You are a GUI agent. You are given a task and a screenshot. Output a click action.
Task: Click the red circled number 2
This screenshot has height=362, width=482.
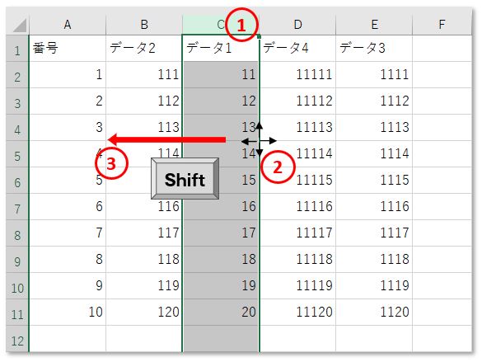[x=278, y=167]
